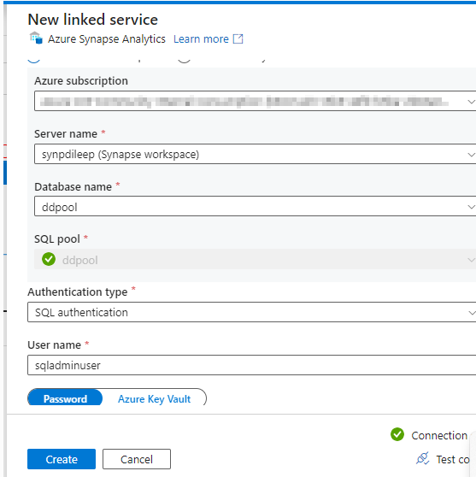This screenshot has width=476, height=477.
Task: Open the Server name dropdown
Action: (255, 154)
